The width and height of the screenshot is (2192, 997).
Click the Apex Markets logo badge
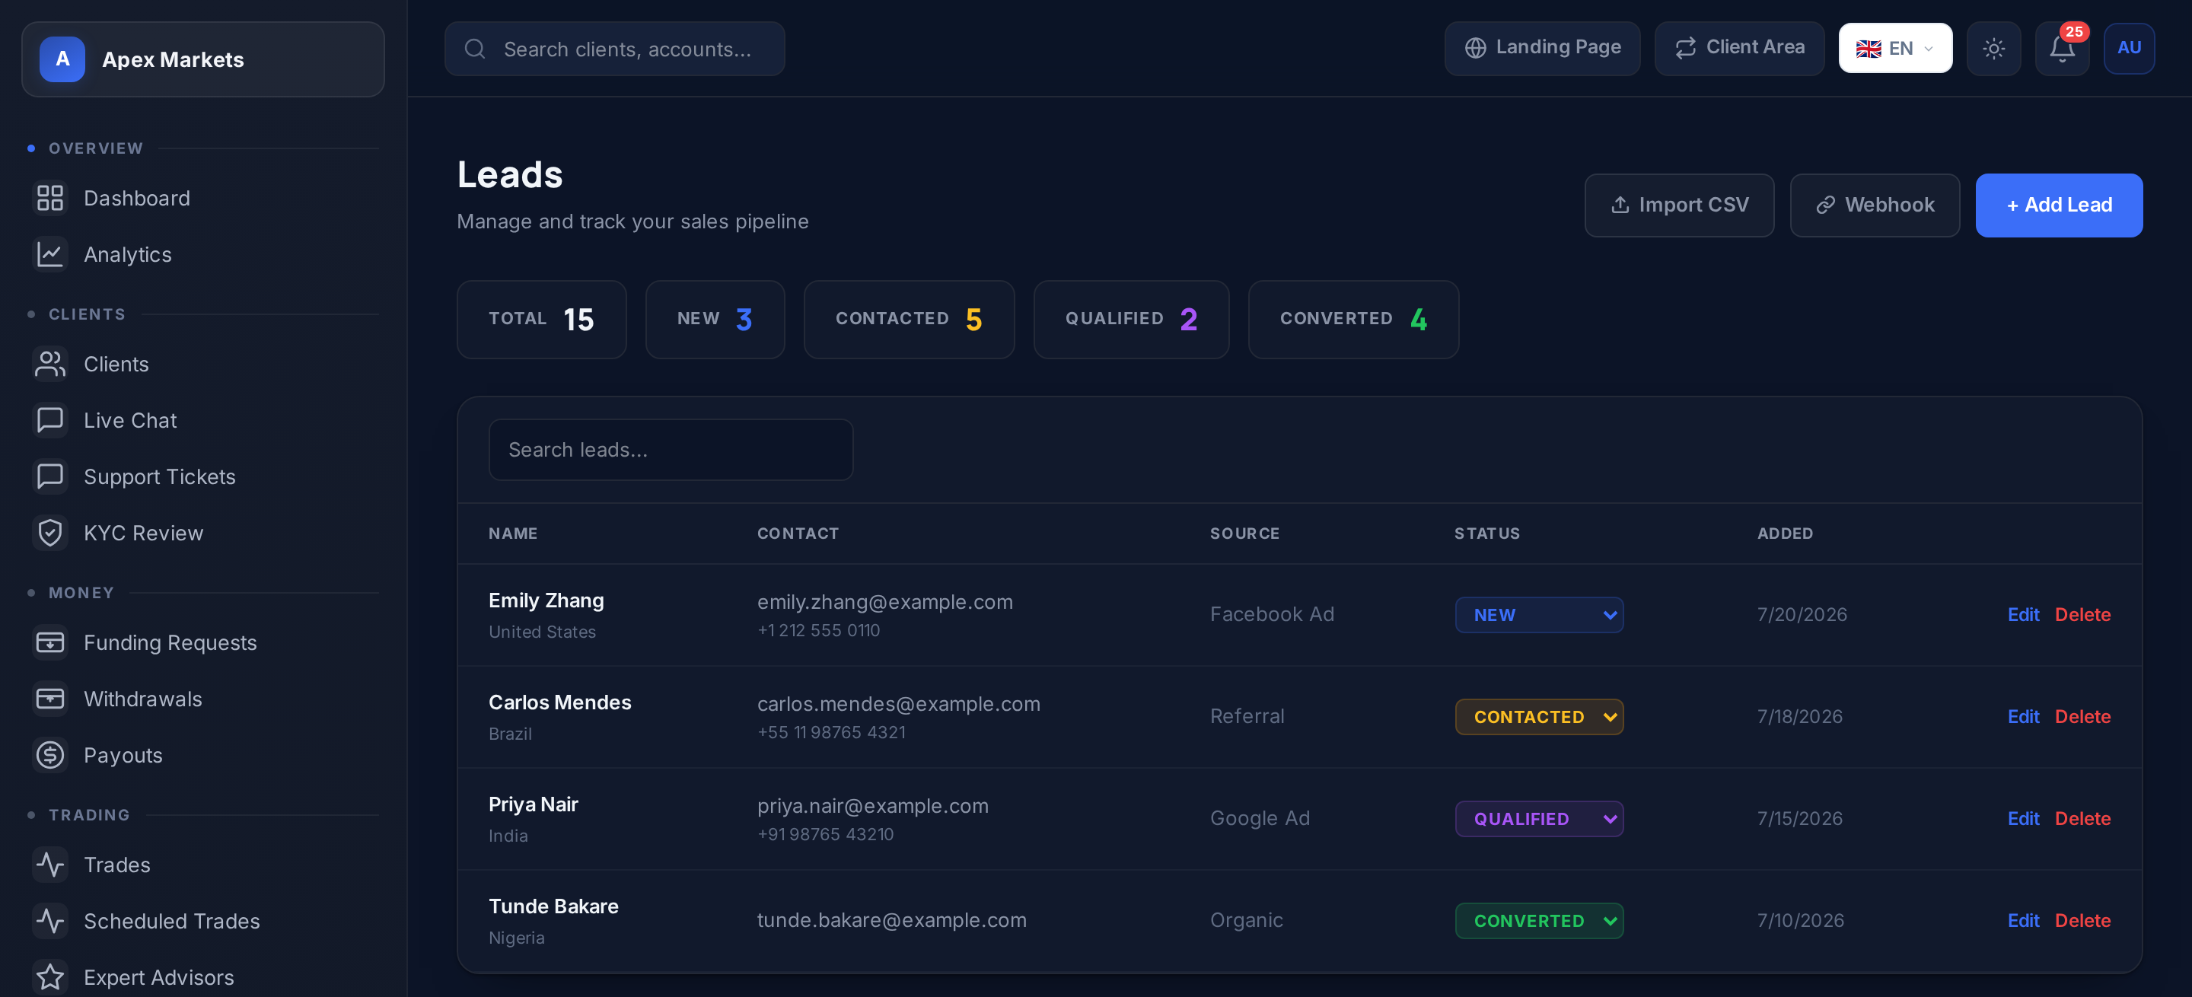point(62,59)
